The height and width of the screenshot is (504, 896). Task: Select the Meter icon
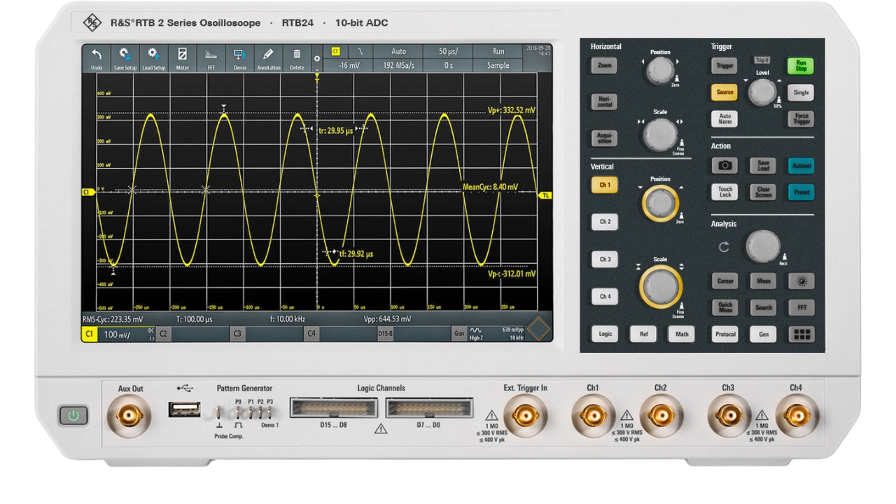(183, 56)
